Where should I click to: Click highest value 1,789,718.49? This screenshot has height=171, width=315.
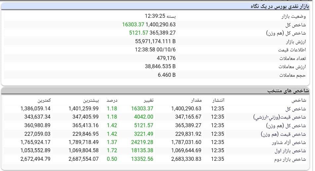tap(84, 142)
